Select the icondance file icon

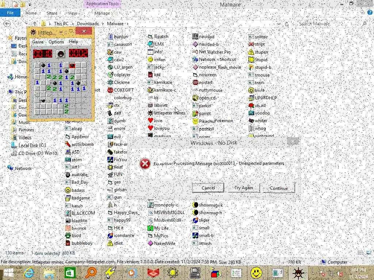[110, 236]
